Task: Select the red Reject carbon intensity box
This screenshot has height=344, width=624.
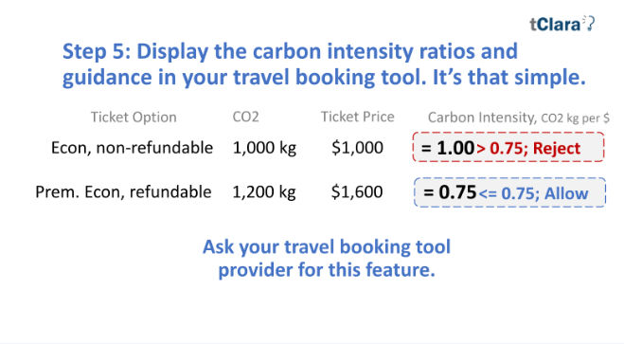Action: coord(508,147)
